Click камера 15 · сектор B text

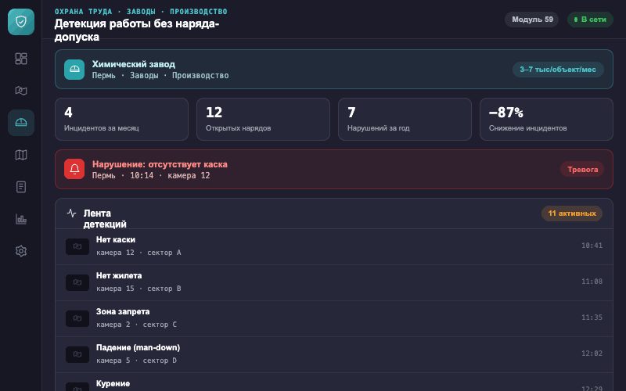139,288
